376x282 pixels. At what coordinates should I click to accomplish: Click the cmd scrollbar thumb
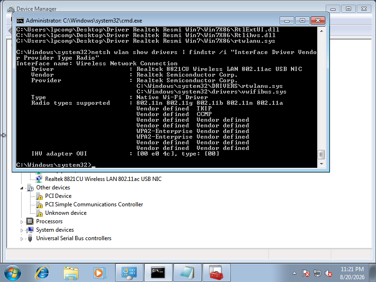point(321,155)
